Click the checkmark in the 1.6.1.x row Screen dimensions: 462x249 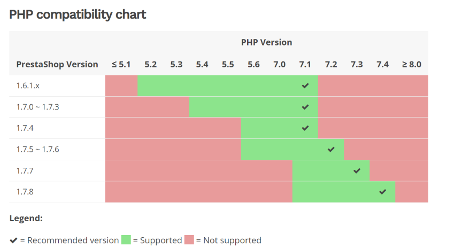click(x=305, y=85)
